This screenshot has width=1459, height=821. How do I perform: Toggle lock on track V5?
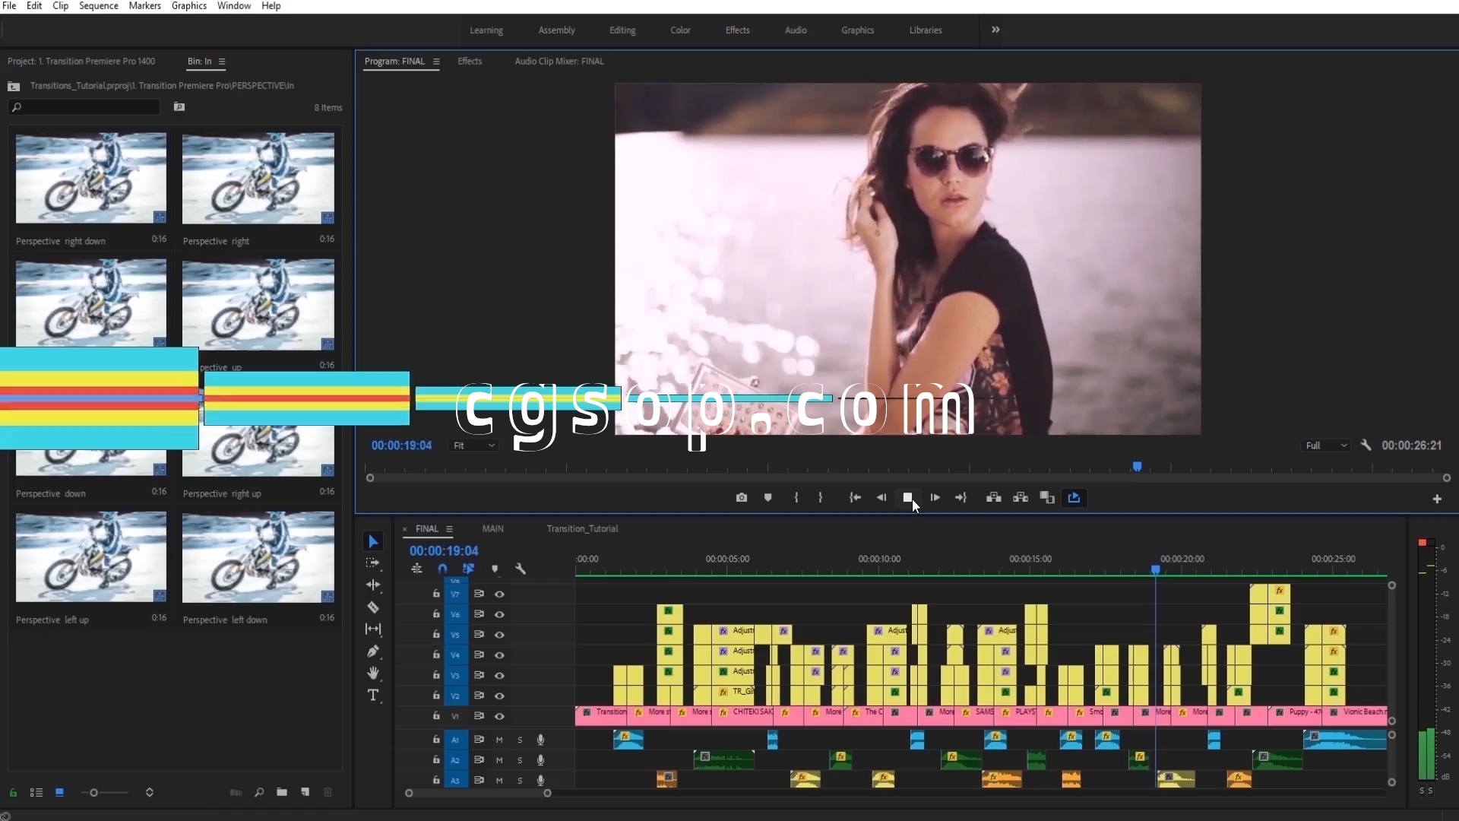tap(436, 634)
